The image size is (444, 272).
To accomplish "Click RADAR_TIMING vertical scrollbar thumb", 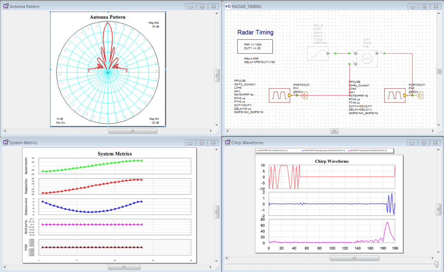I will (439, 71).
